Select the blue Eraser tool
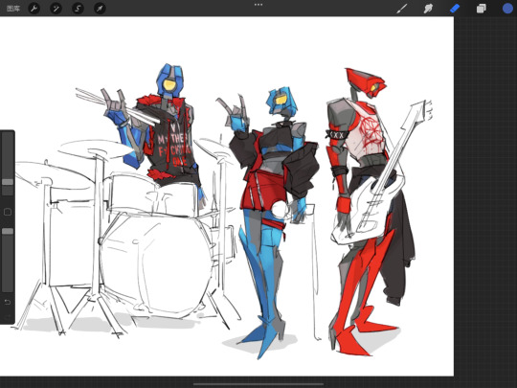 455,9
